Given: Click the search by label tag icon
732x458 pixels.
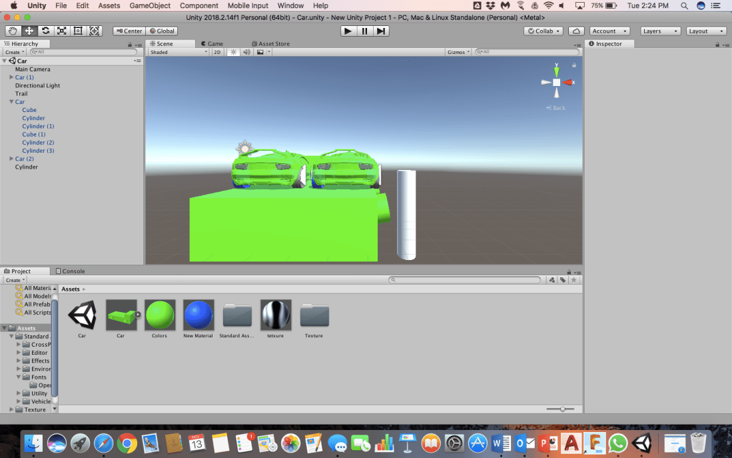Looking at the screenshot, I should pyautogui.click(x=563, y=280).
